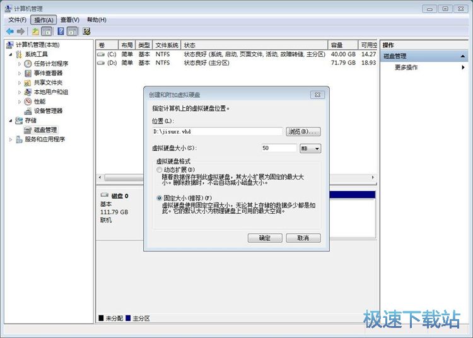
Task: Click the 布局 column header
Action: pyautogui.click(x=127, y=45)
